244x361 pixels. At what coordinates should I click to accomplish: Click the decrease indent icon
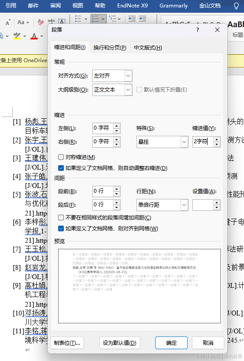(132, 19)
